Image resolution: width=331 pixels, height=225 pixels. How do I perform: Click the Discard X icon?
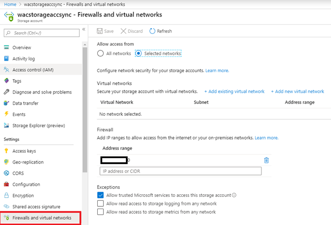click(123, 31)
